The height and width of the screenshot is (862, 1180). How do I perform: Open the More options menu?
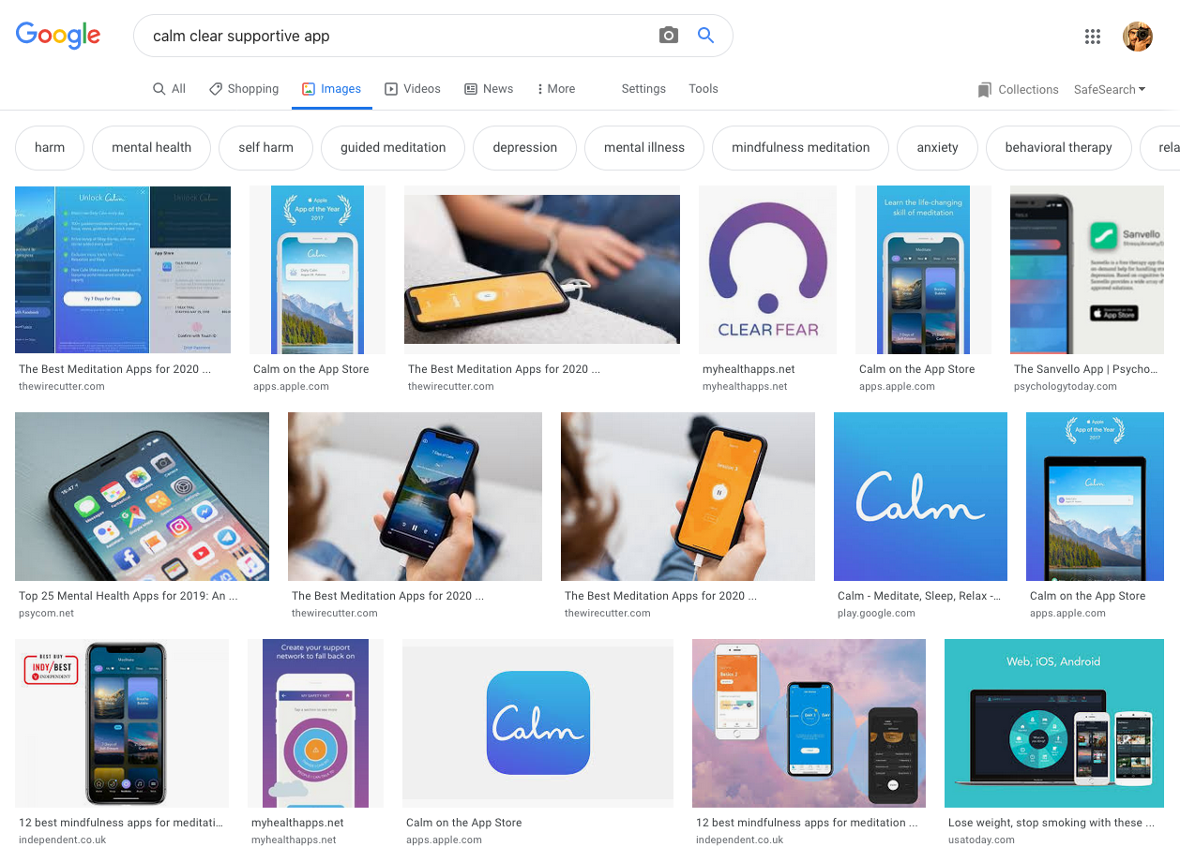pyautogui.click(x=555, y=89)
